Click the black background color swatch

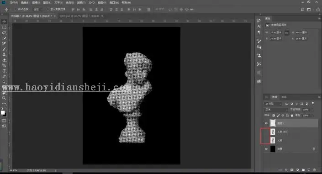(5, 115)
